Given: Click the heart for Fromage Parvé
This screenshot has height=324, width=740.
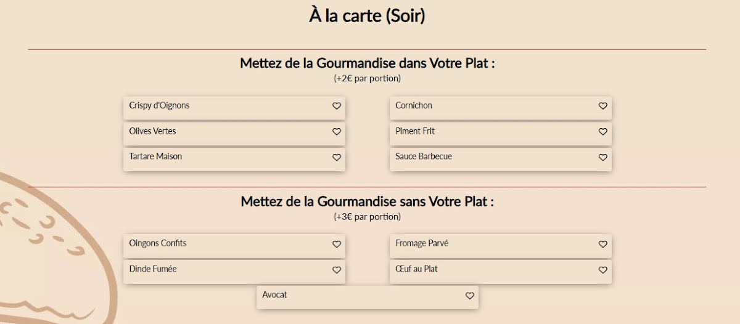Looking at the screenshot, I should pyautogui.click(x=603, y=244).
